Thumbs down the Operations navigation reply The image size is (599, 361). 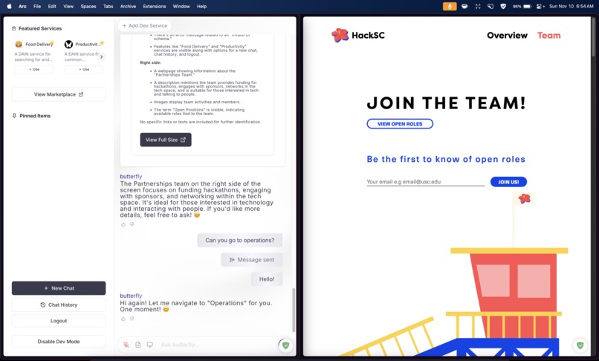tap(132, 319)
